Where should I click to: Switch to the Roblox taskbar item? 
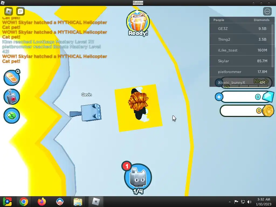coord(96,202)
